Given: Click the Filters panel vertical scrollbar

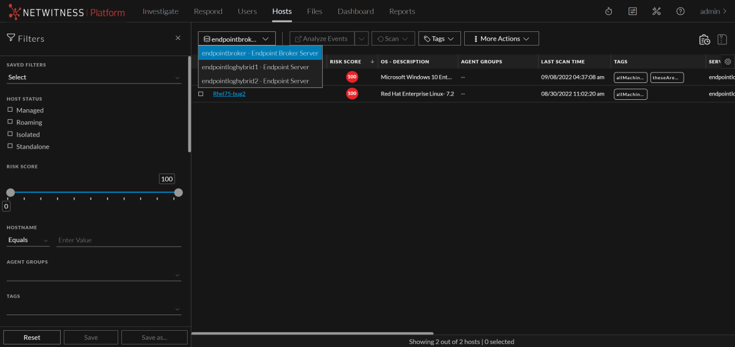Looking at the screenshot, I should [190, 104].
